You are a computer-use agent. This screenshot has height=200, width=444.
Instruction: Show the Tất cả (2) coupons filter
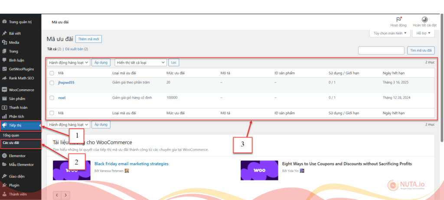tap(54, 49)
